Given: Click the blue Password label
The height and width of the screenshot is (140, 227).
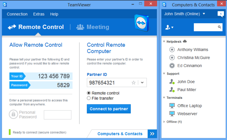Looking at the screenshot, I should click(20, 85).
